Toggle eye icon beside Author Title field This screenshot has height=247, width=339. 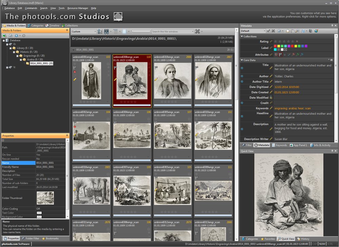[242, 82]
